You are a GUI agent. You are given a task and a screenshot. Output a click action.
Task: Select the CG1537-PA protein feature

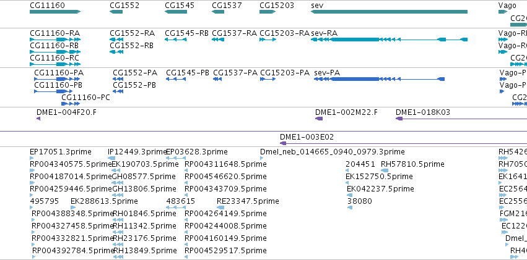(217, 79)
